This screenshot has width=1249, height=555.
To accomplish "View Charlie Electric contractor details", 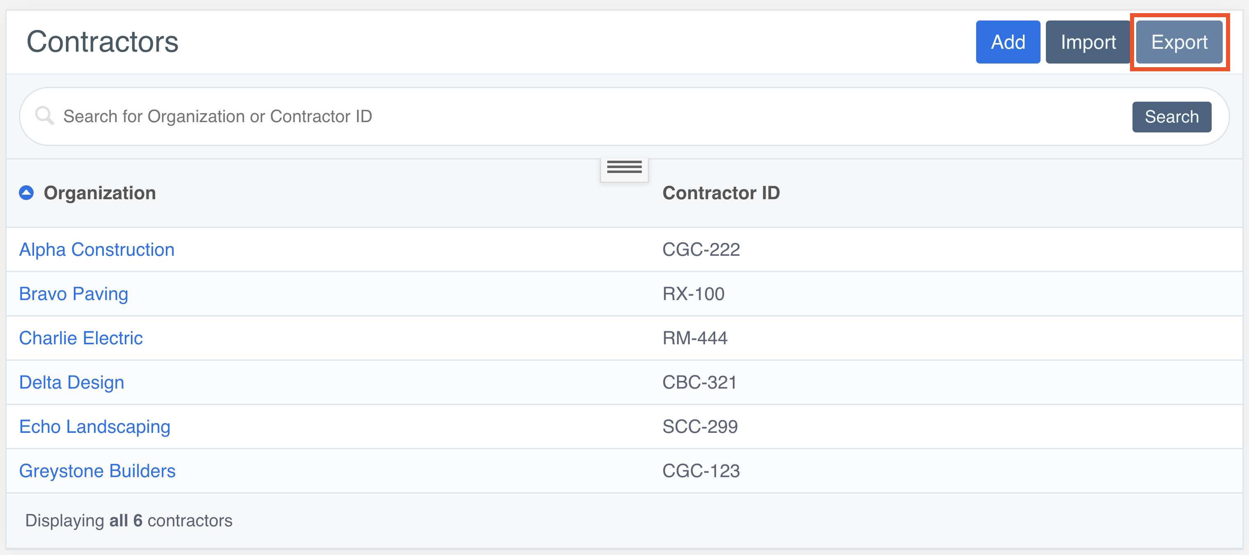I will 80,338.
